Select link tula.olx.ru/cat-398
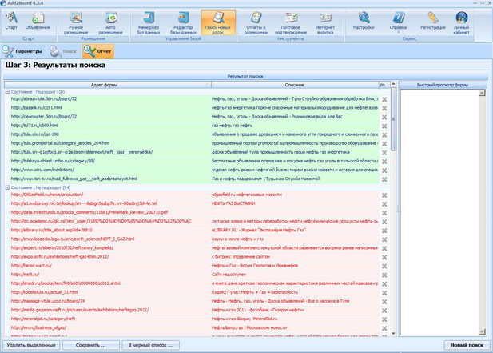Screen dimensions: 493x353 coord(35,134)
